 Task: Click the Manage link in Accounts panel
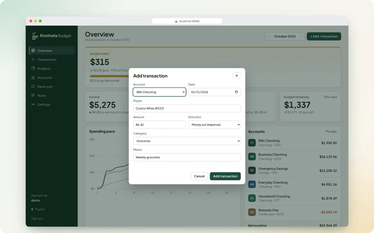pos(331,132)
